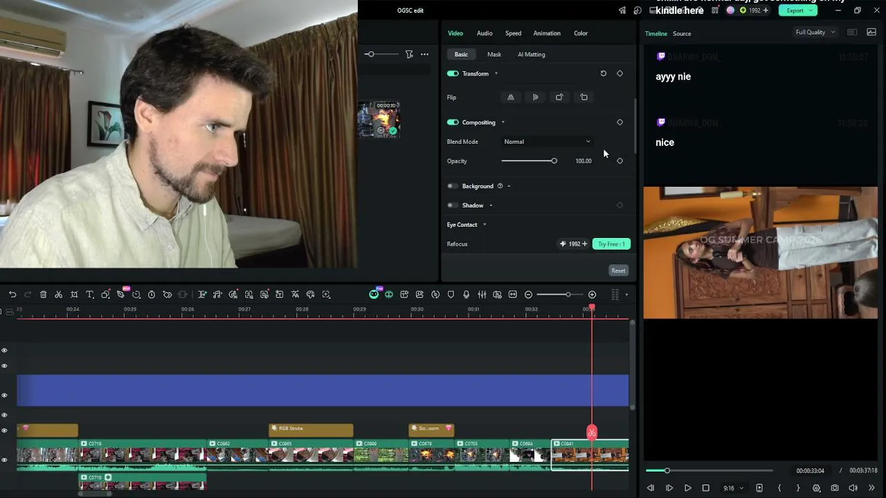Add a marker with shield icon
886x498 pixels.
451,295
